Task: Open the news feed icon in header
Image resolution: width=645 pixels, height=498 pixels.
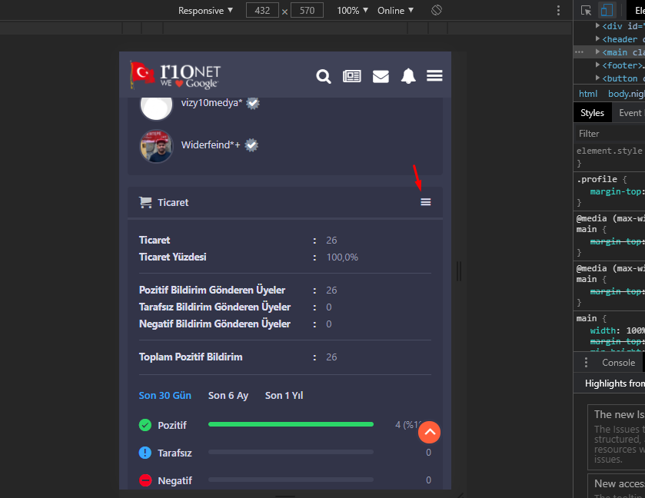Action: coord(351,77)
